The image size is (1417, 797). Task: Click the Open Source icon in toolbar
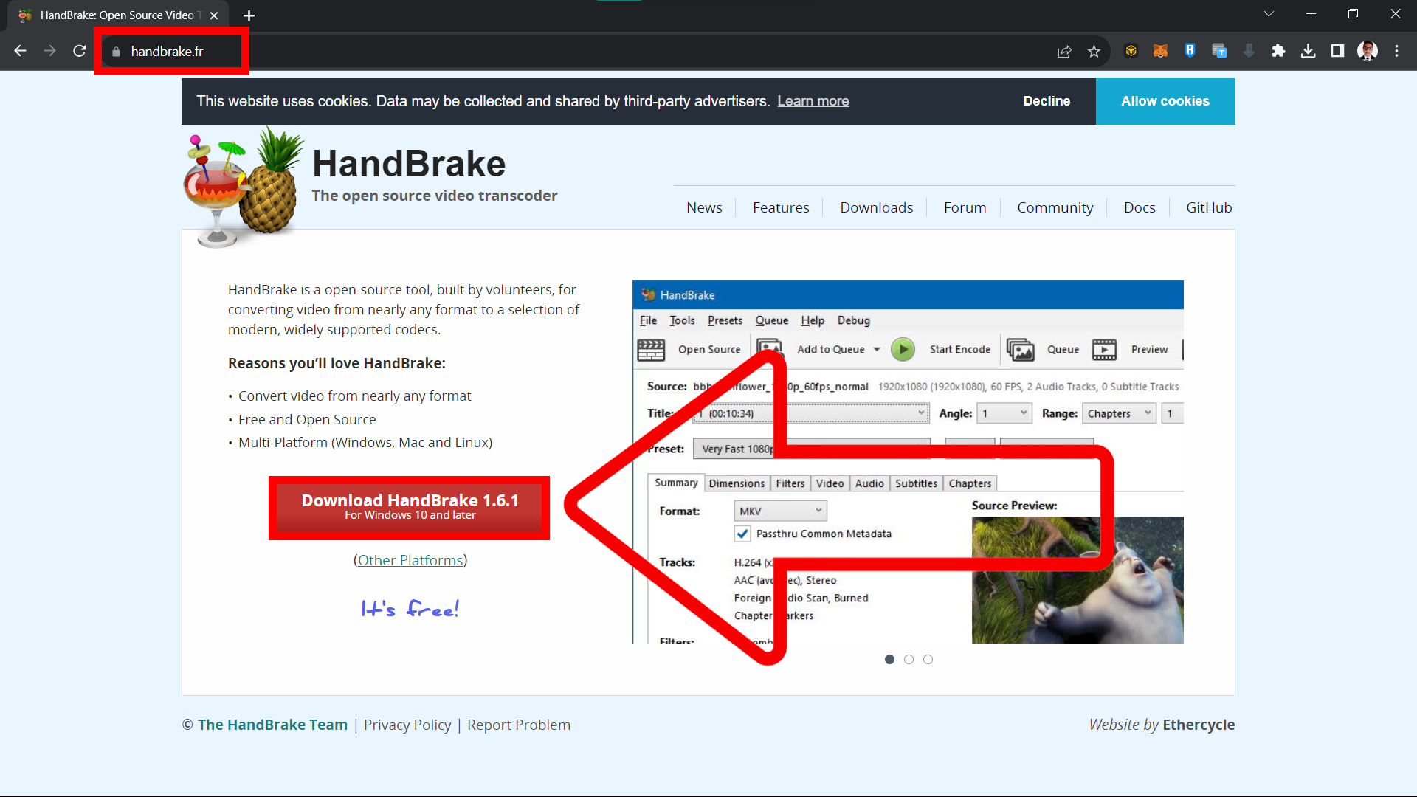point(651,348)
